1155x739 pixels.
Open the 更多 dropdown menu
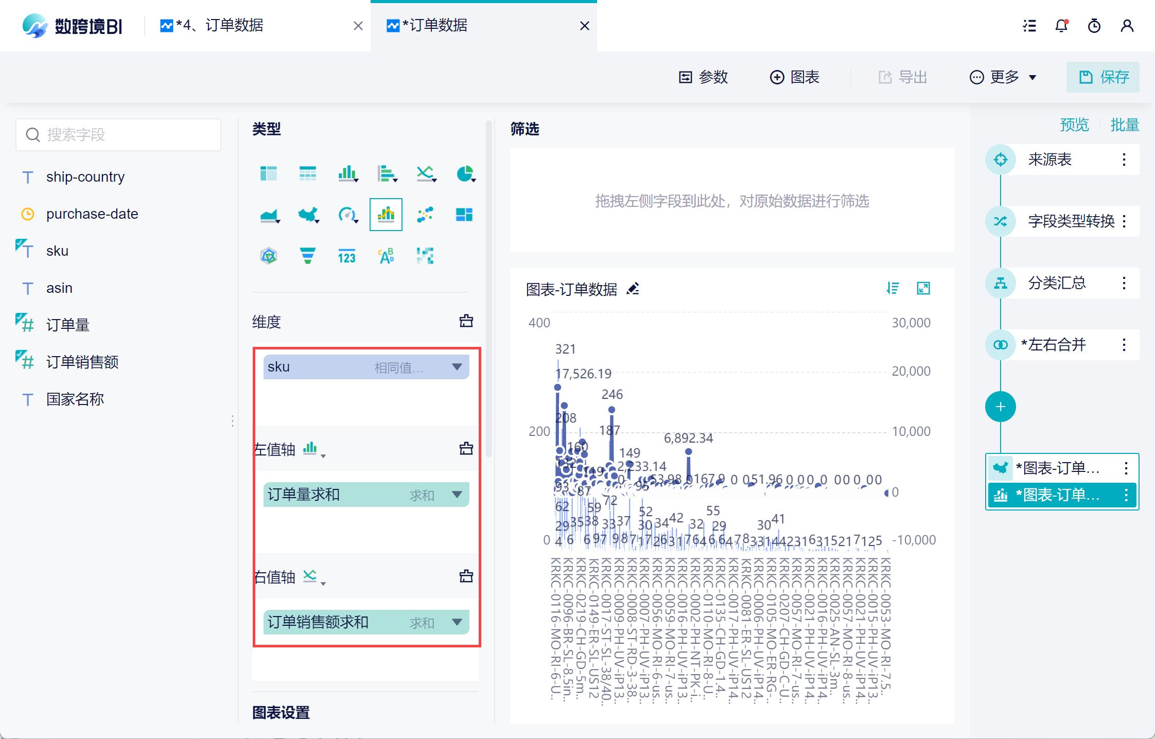[1003, 77]
